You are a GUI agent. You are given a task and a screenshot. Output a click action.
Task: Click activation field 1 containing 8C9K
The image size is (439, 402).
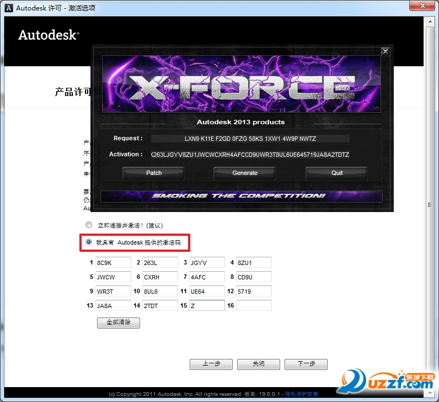113,262
